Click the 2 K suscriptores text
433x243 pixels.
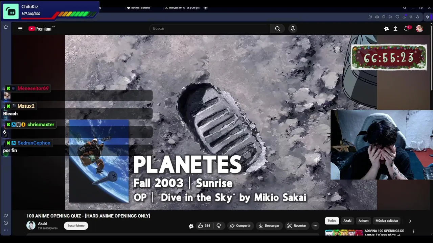tap(48, 228)
